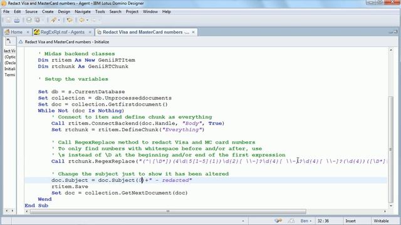Select the Terminate item in the object list

click(10, 75)
